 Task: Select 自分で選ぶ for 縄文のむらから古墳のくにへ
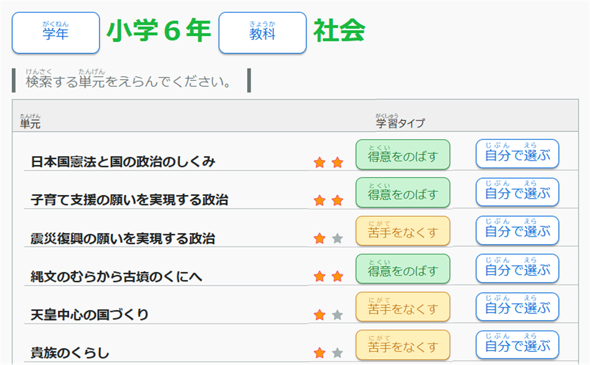tap(517, 269)
